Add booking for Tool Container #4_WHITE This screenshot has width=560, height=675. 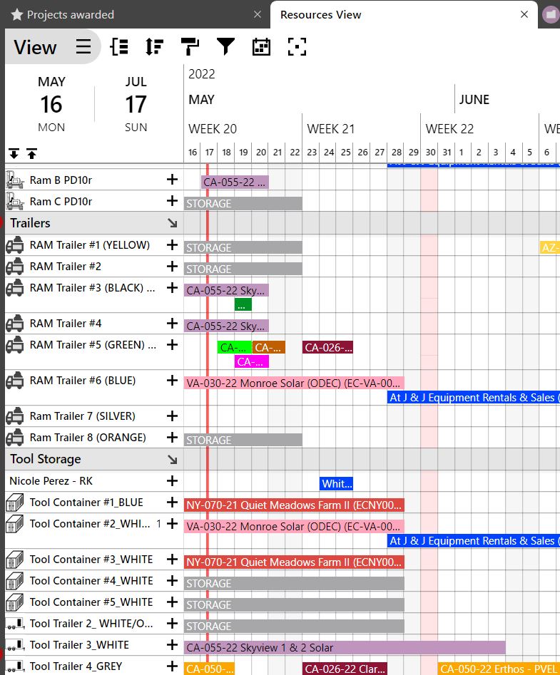[x=172, y=581]
